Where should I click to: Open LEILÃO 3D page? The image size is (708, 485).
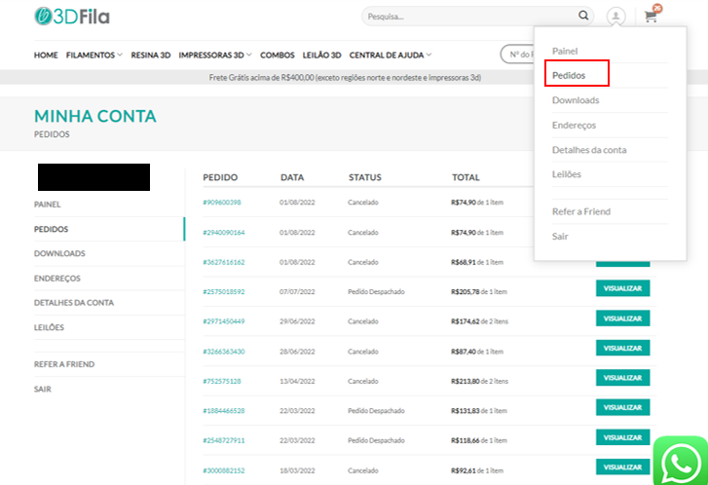point(321,56)
